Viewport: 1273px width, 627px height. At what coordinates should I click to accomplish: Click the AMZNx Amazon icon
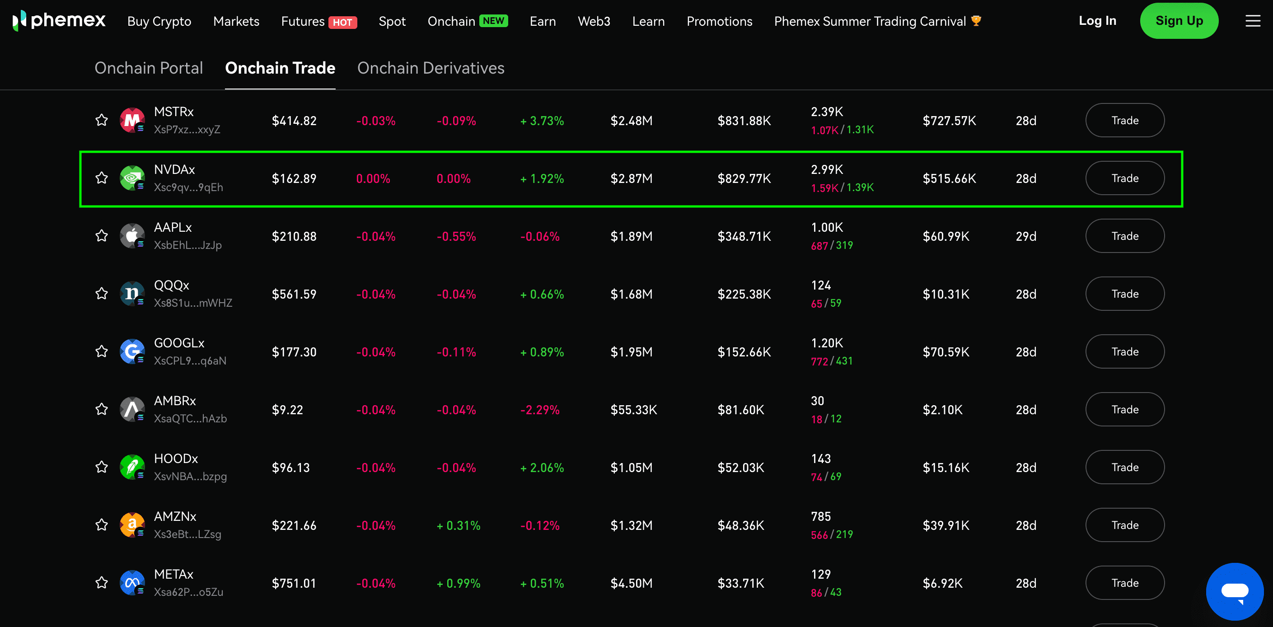pyautogui.click(x=132, y=525)
